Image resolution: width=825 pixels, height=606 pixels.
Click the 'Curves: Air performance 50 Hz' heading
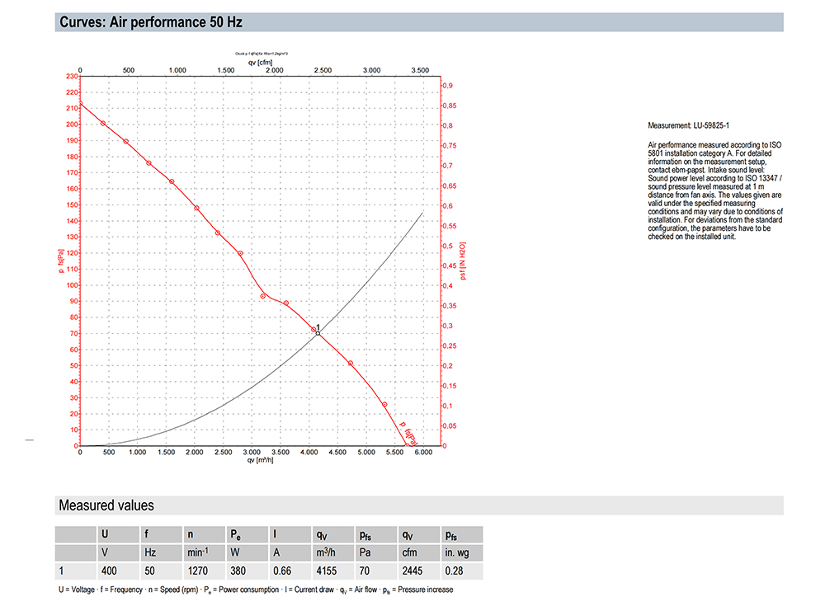coord(152,22)
